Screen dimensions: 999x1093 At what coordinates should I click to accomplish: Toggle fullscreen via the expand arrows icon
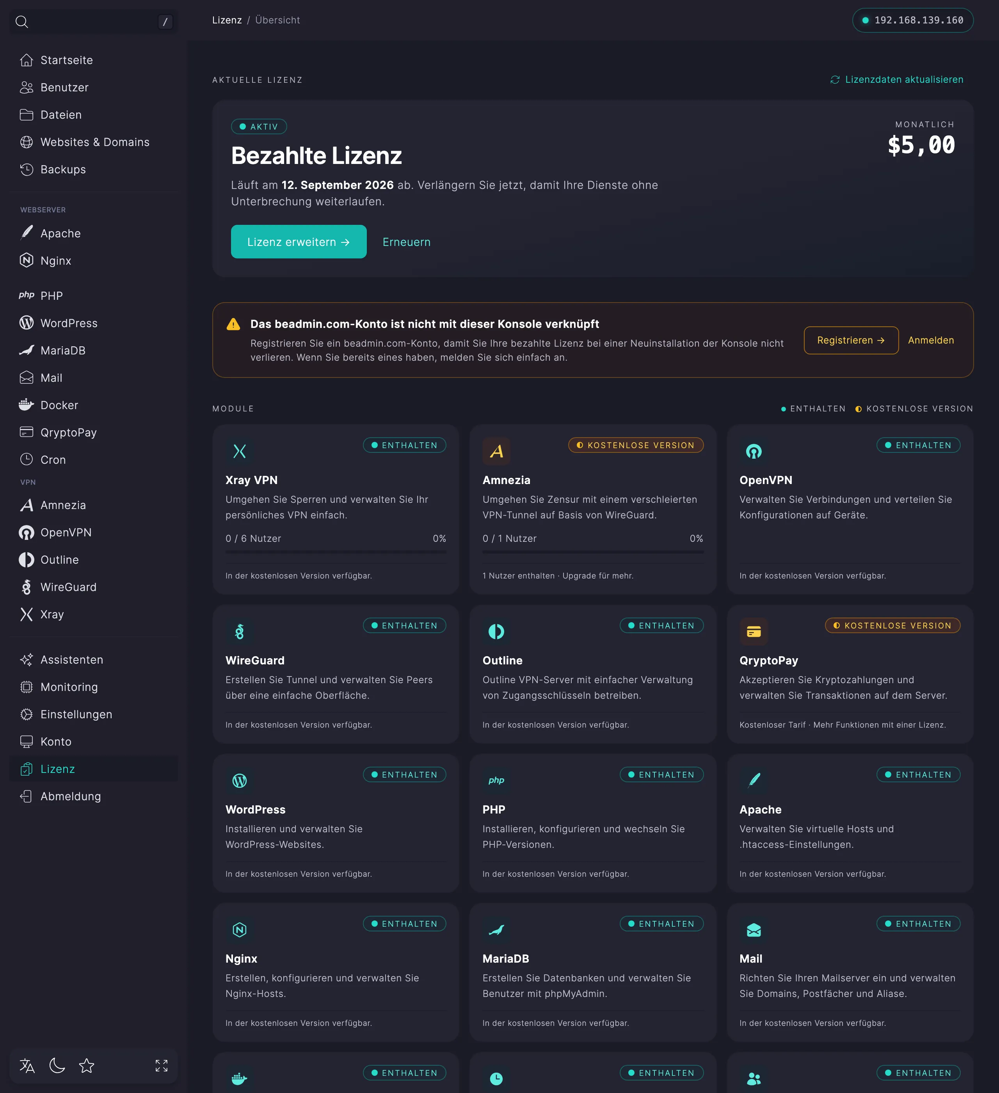click(162, 1065)
